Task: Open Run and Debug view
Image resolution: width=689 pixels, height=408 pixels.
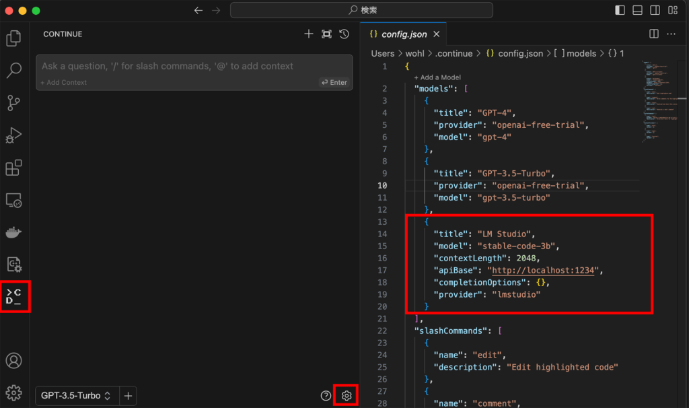Action: click(13, 135)
